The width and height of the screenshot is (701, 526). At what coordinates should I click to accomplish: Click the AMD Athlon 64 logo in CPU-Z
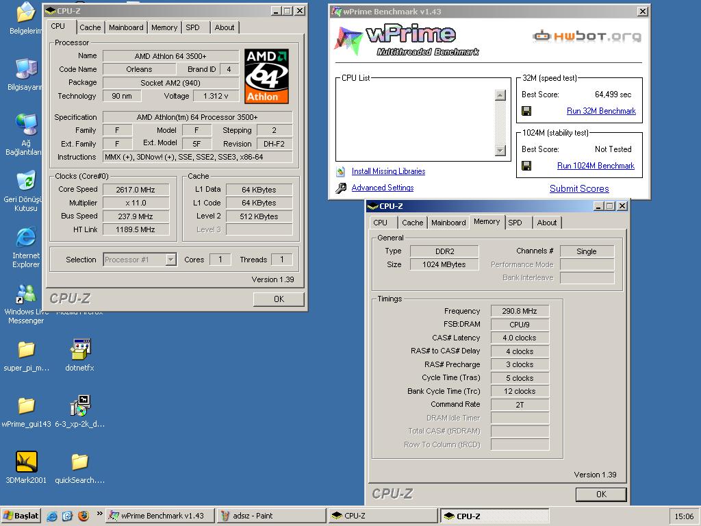[266, 76]
